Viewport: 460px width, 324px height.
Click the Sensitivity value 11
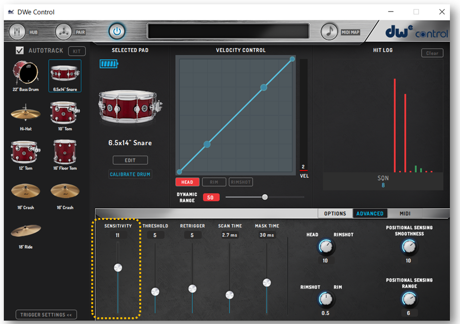point(118,235)
